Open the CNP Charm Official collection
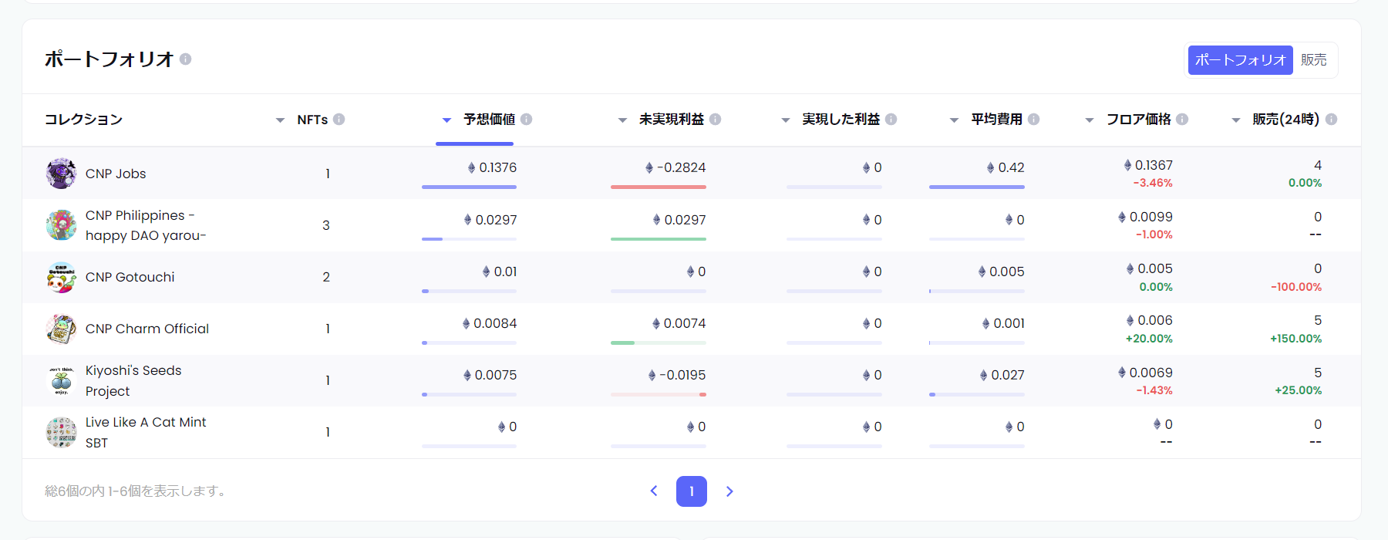Viewport: 1388px width, 540px height. pyautogui.click(x=147, y=329)
